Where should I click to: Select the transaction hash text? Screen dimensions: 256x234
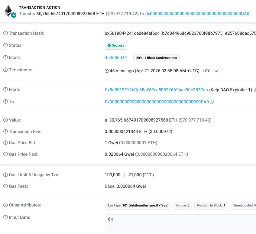coord(180,33)
